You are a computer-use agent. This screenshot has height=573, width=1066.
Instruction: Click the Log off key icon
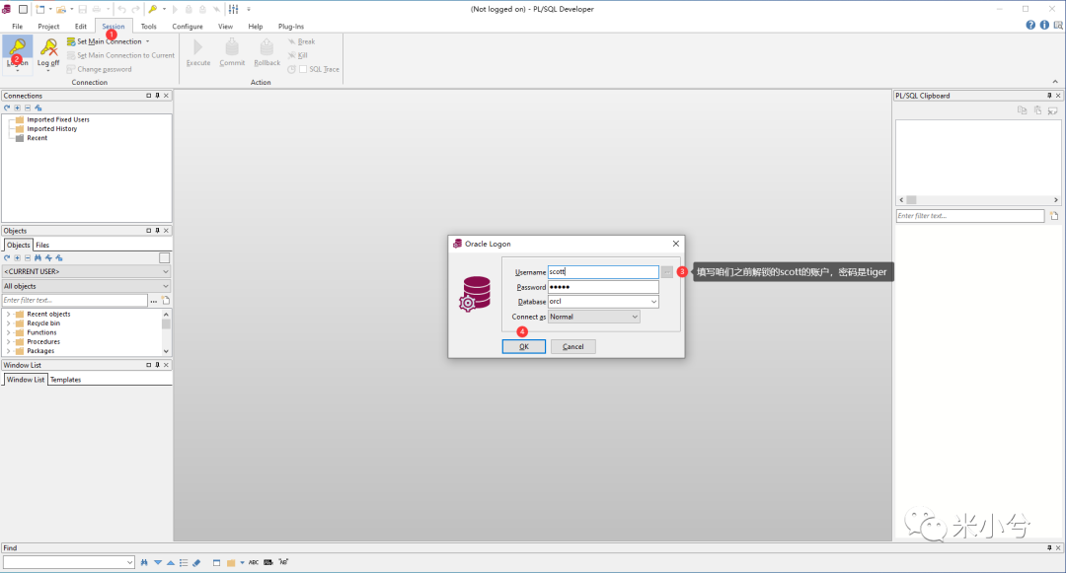48,46
